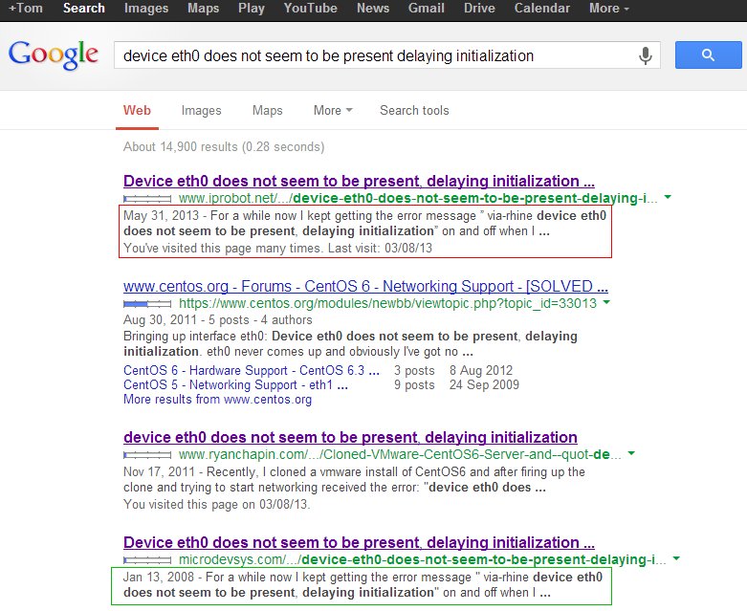This screenshot has height=611, width=747.
Task: Click the microphone voice search icon
Action: coord(645,55)
